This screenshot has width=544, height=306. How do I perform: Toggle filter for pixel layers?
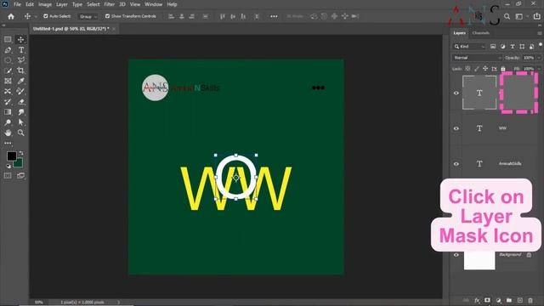pos(493,47)
